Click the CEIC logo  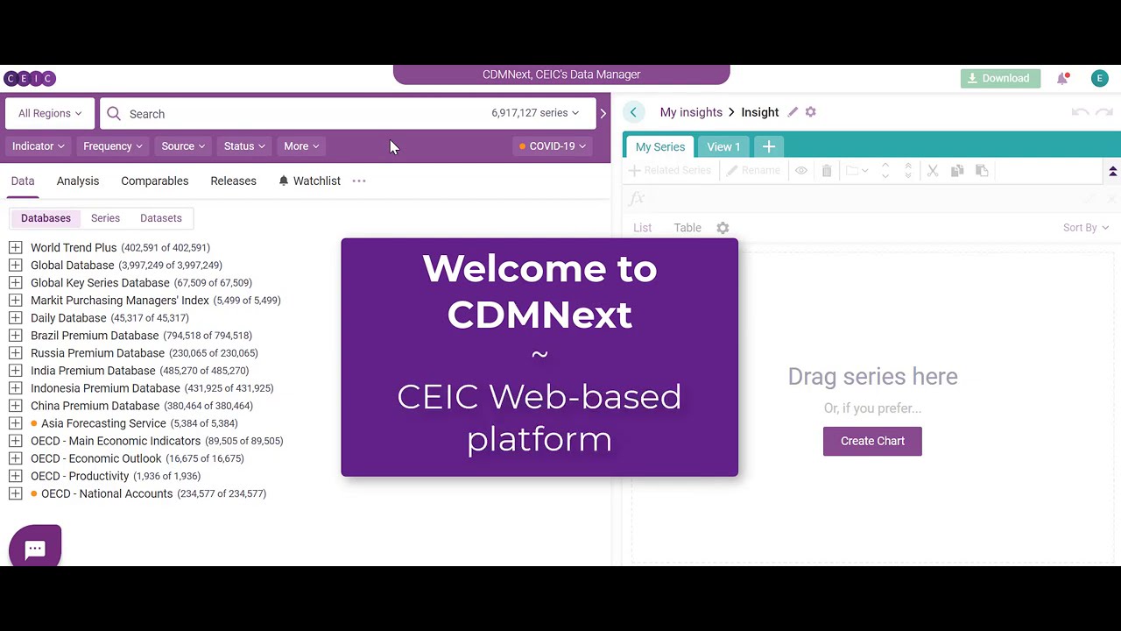click(x=30, y=79)
